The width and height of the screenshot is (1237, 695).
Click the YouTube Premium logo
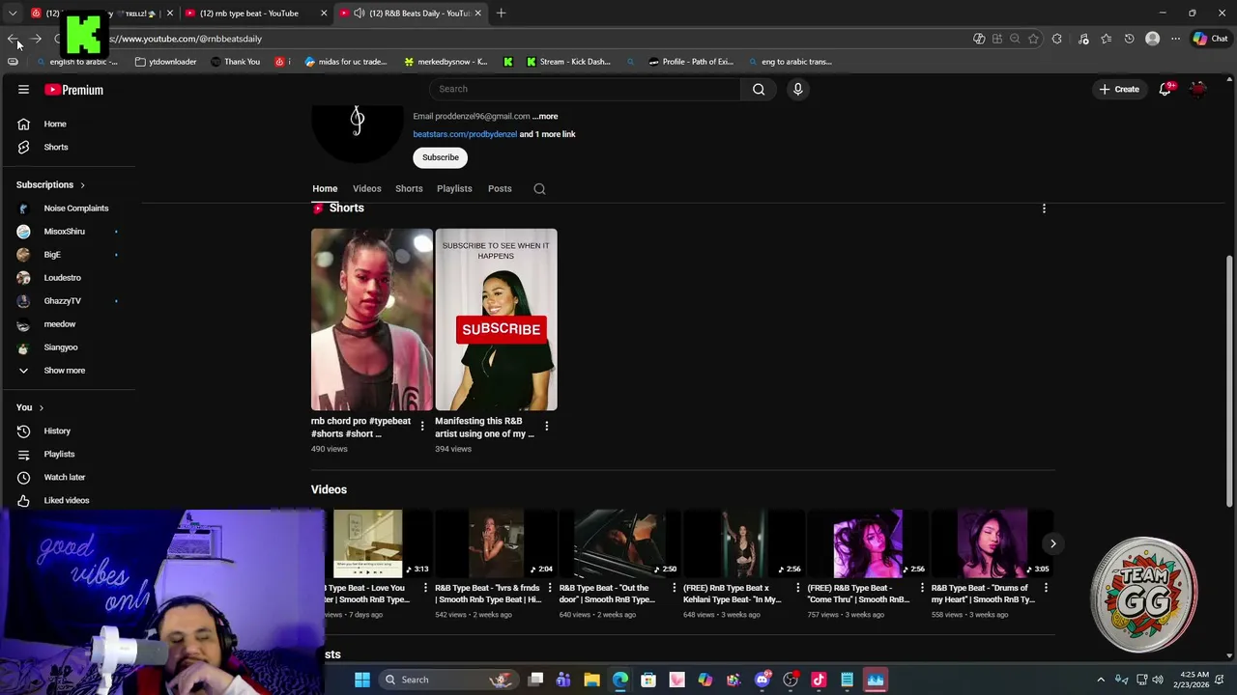(x=73, y=90)
